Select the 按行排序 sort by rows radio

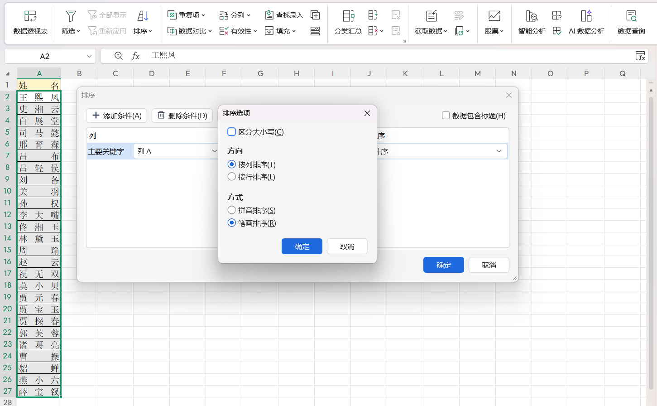point(232,177)
